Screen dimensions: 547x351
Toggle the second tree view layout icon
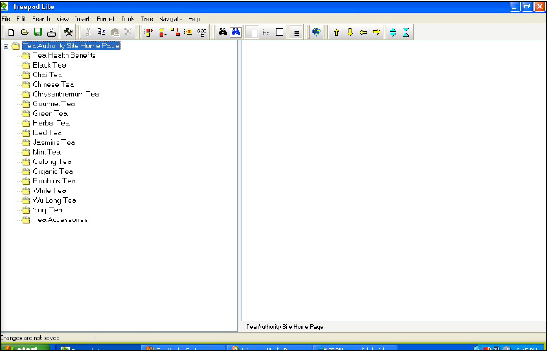(266, 33)
